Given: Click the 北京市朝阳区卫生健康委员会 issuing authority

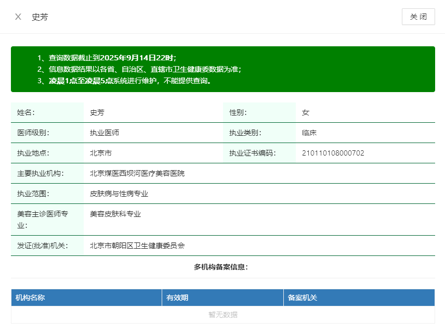Looking at the screenshot, I should pyautogui.click(x=137, y=246).
